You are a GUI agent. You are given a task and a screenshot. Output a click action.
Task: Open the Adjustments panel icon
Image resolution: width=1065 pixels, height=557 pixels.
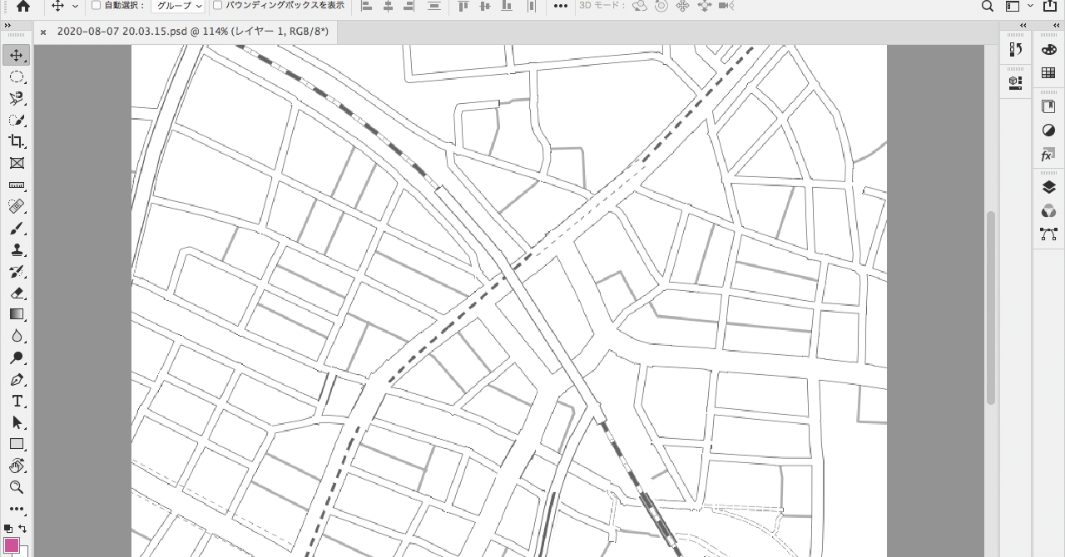[x=1048, y=131]
